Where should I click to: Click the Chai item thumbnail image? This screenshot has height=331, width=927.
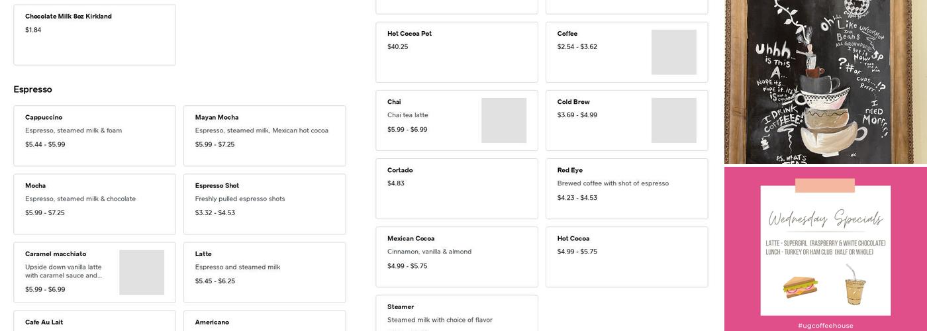[504, 120]
